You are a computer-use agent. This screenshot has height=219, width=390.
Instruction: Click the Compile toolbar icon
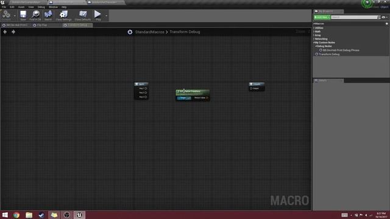tap(6, 15)
